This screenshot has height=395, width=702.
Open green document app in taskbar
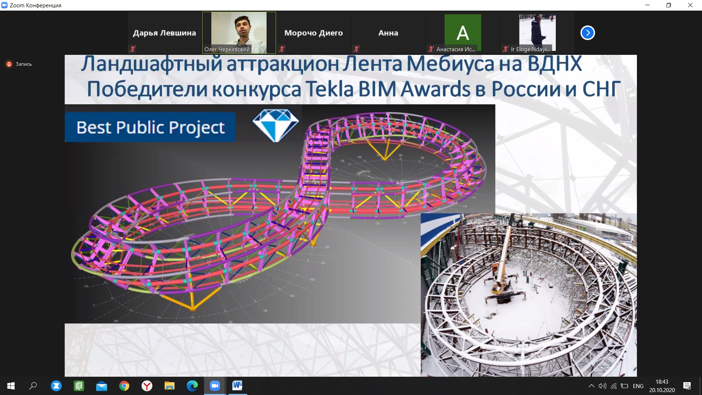(79, 386)
